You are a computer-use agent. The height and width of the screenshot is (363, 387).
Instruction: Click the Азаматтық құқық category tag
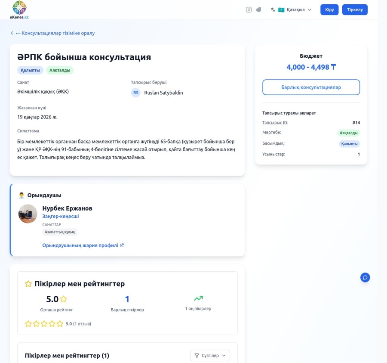pos(60,232)
